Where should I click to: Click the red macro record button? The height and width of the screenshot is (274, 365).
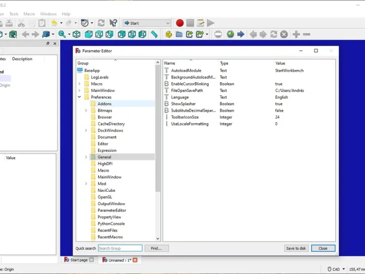180,23
